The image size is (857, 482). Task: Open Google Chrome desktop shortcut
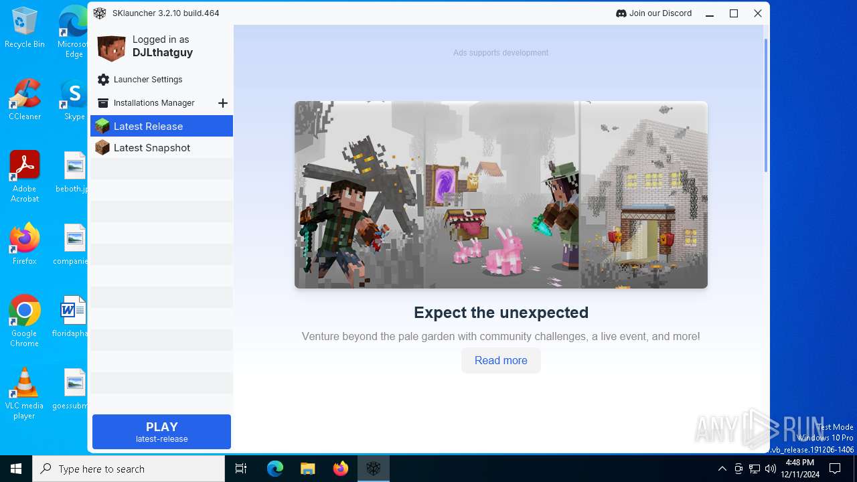pyautogui.click(x=25, y=321)
